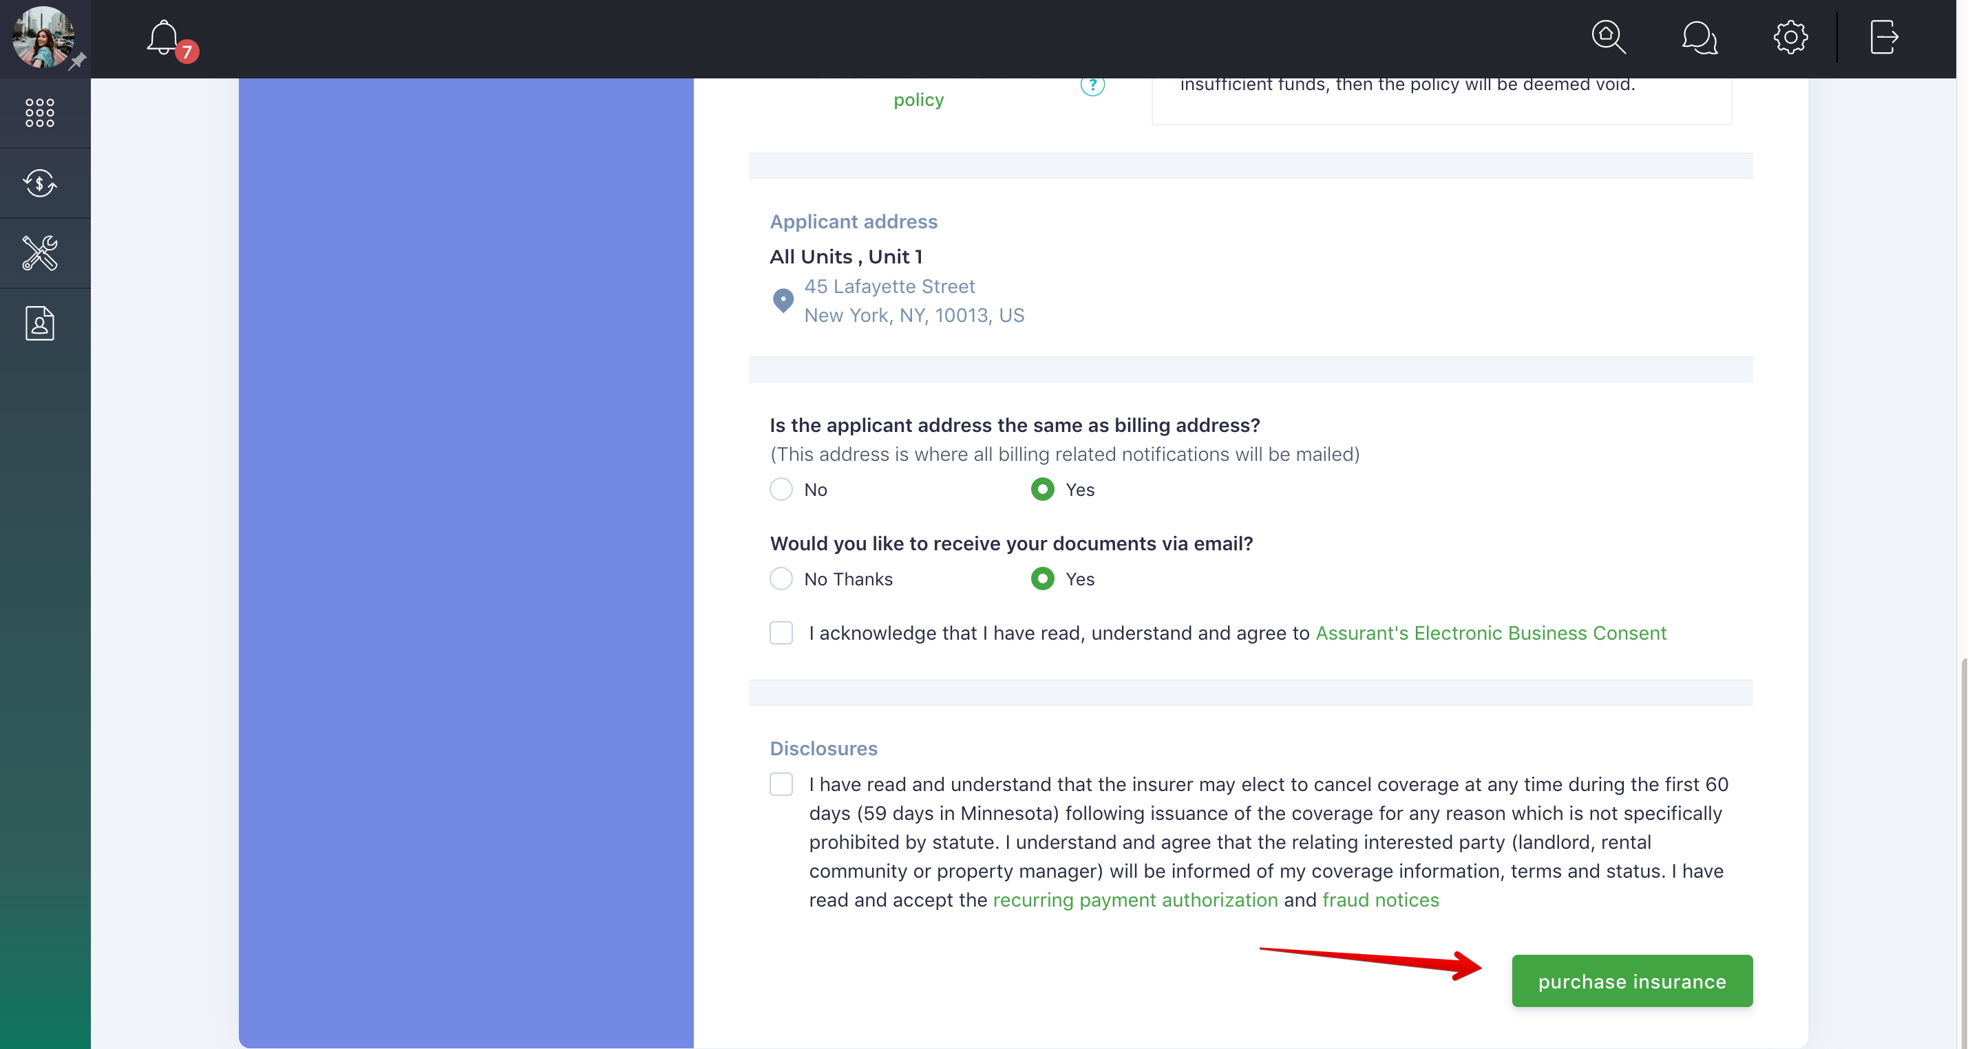
Task: Select No Thanks for email documents
Action: 781,578
